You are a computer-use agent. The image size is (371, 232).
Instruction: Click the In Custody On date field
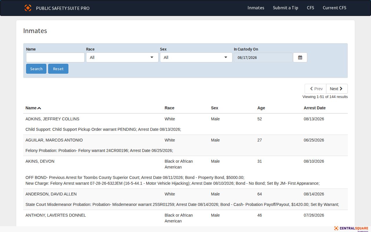[x=263, y=57]
